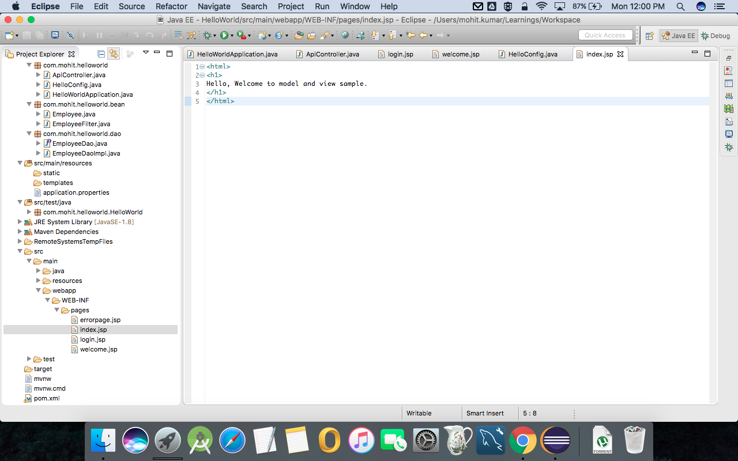
Task: Click the Save toolbar icon
Action: [x=28, y=35]
